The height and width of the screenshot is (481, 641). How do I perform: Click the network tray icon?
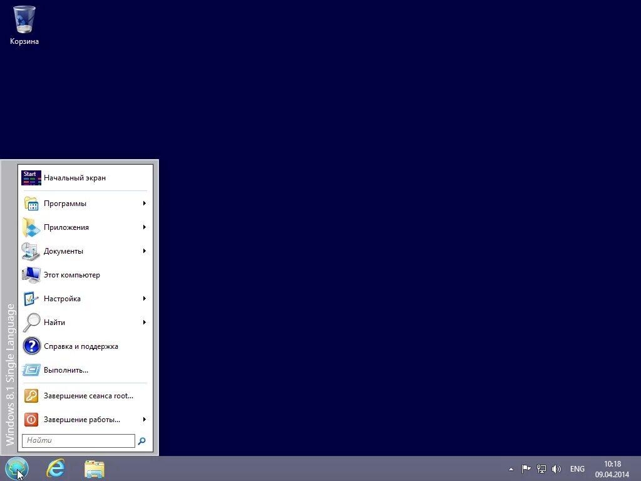pos(541,468)
